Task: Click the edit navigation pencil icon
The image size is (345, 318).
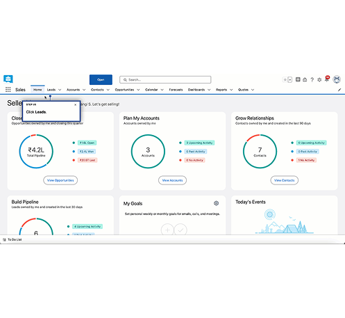Action: (x=339, y=90)
